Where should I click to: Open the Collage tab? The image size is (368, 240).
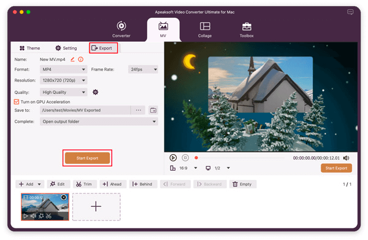(x=205, y=29)
